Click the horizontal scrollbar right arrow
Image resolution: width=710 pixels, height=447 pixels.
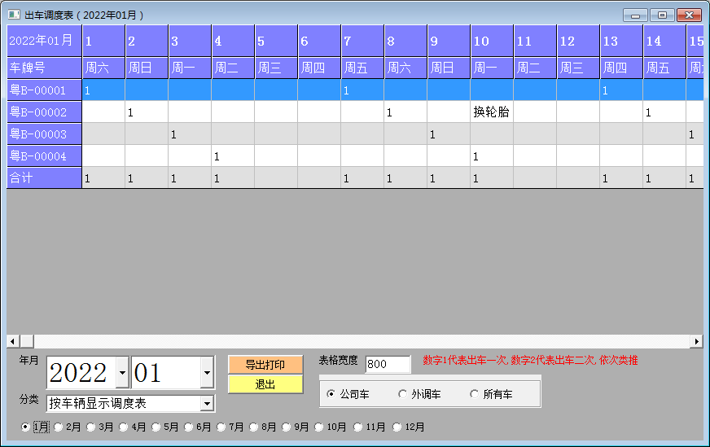[696, 341]
